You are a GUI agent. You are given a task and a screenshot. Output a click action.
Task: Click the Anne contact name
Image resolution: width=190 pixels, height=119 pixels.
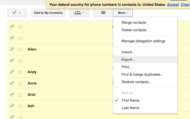[x=32, y=83]
